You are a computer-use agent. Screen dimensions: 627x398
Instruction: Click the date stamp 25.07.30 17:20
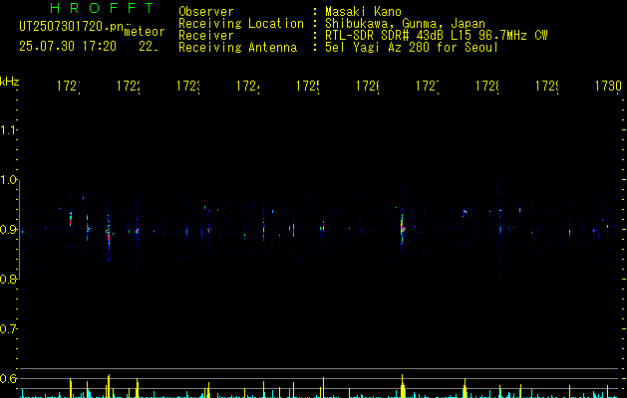(68, 47)
